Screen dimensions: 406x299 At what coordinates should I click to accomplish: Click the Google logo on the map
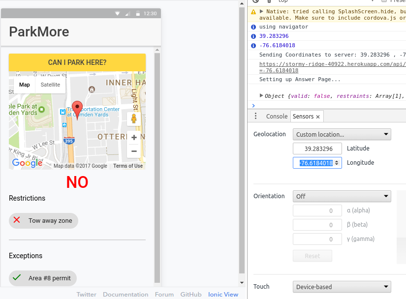coord(27,163)
